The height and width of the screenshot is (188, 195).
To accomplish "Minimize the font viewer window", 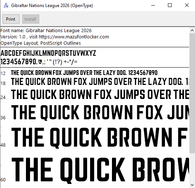I will (153, 5).
